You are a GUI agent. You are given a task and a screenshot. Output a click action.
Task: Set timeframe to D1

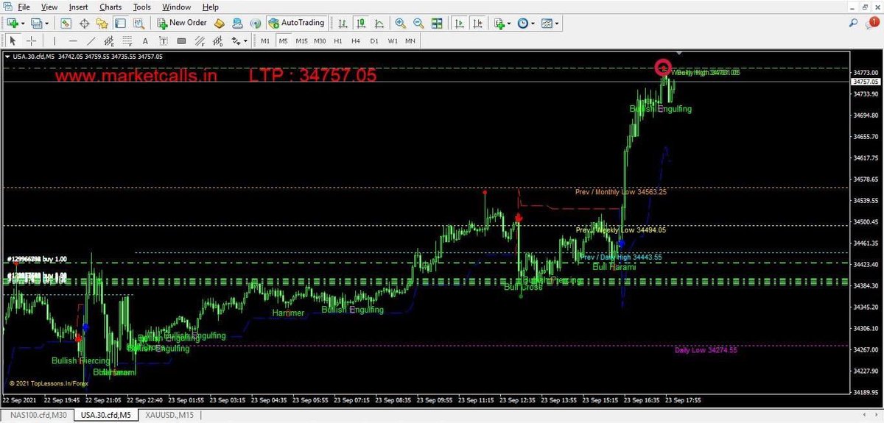(374, 40)
